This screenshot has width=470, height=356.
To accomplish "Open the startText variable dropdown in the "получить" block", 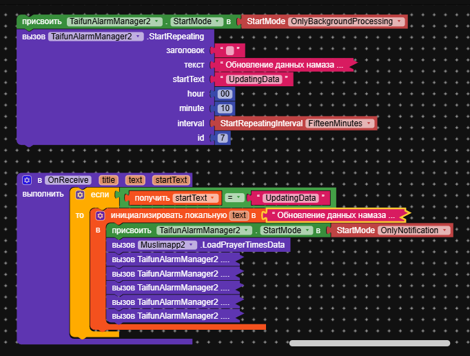I will (x=213, y=198).
